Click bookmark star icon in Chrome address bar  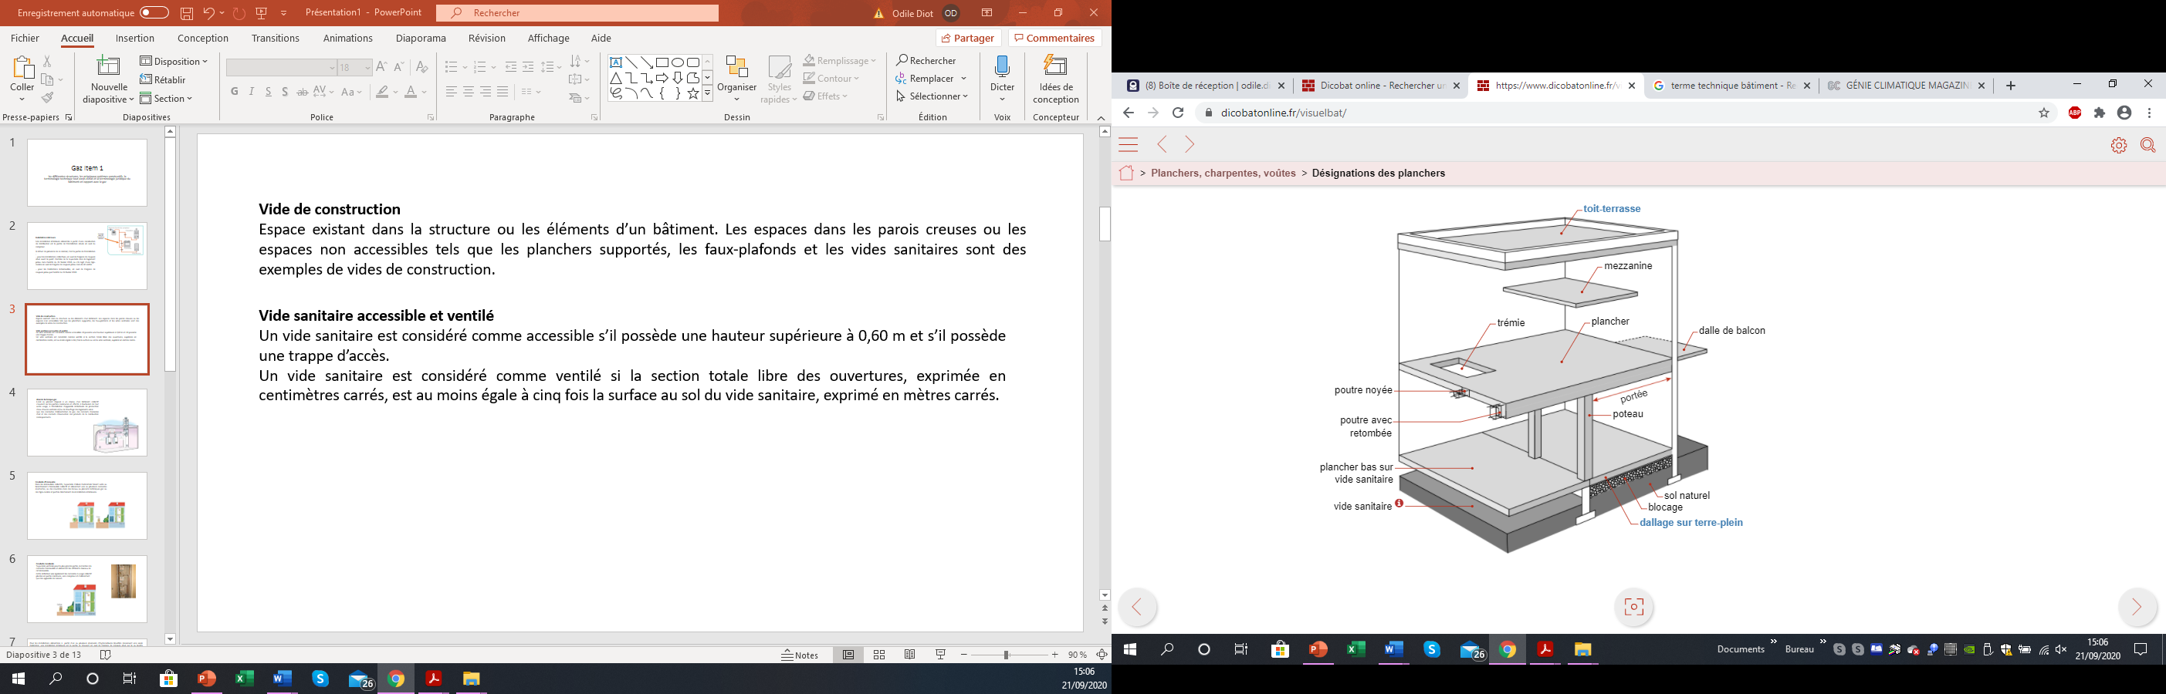click(2044, 113)
